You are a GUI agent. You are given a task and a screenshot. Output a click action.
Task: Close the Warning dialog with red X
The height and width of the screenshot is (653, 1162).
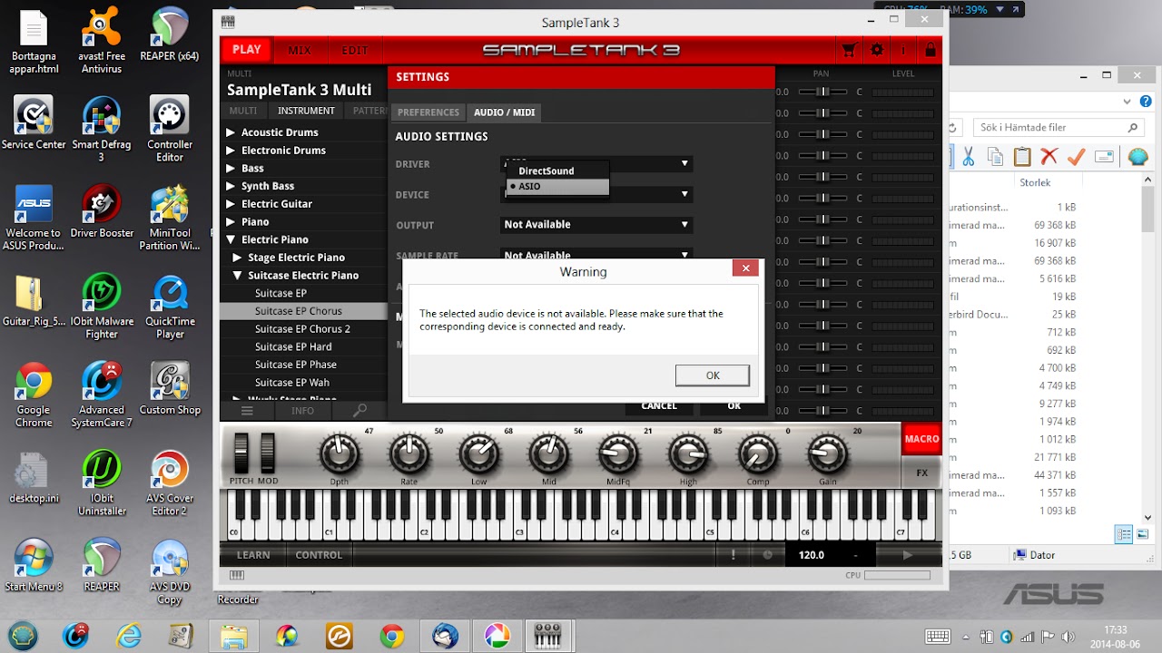coord(745,268)
